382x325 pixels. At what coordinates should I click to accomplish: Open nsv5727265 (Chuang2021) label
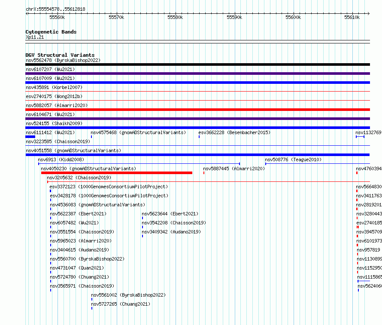click(x=121, y=304)
